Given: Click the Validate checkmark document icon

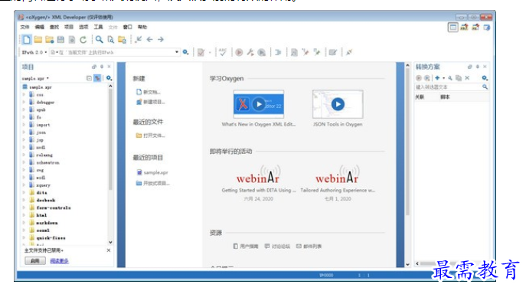Looking at the screenshot, I should pyautogui.click(x=201, y=52).
